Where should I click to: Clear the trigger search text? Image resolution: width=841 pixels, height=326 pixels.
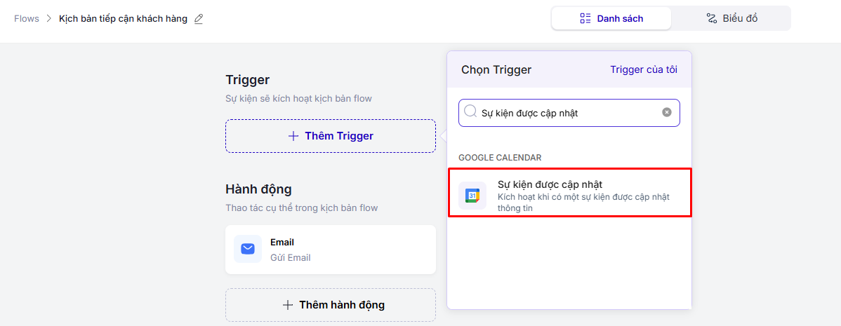point(666,112)
